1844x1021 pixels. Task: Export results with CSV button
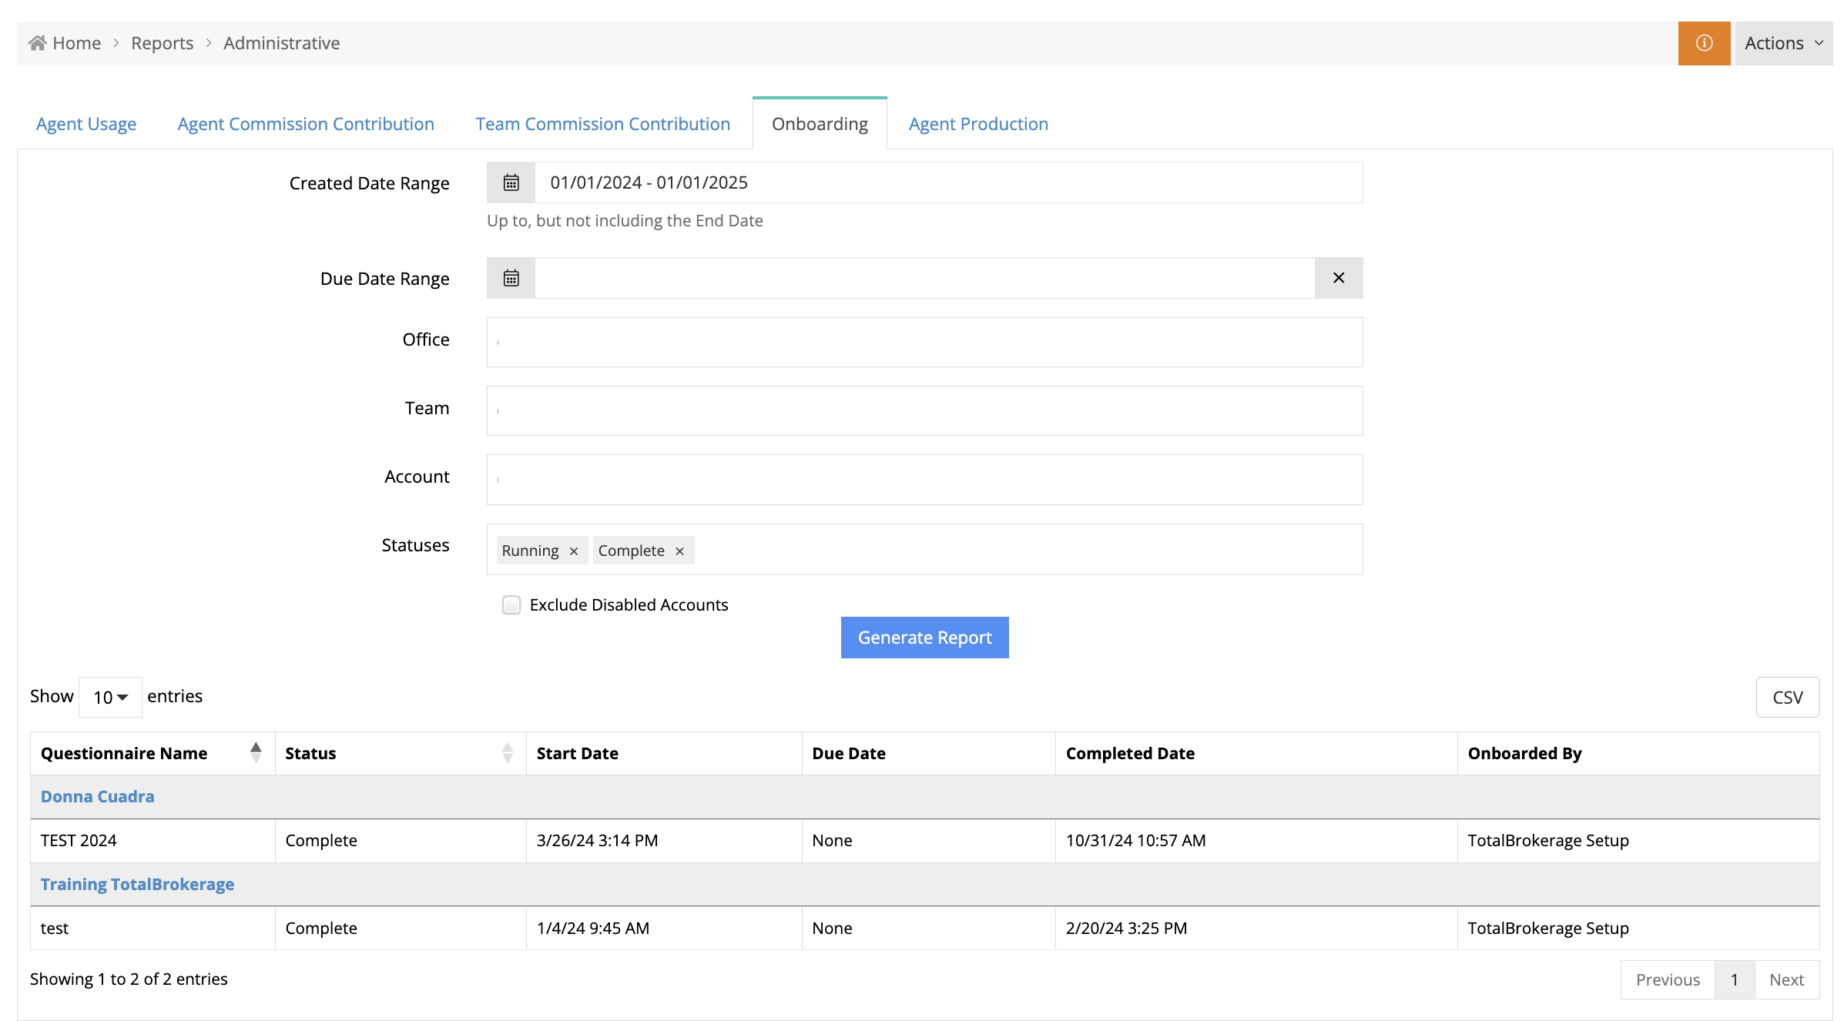(1787, 698)
